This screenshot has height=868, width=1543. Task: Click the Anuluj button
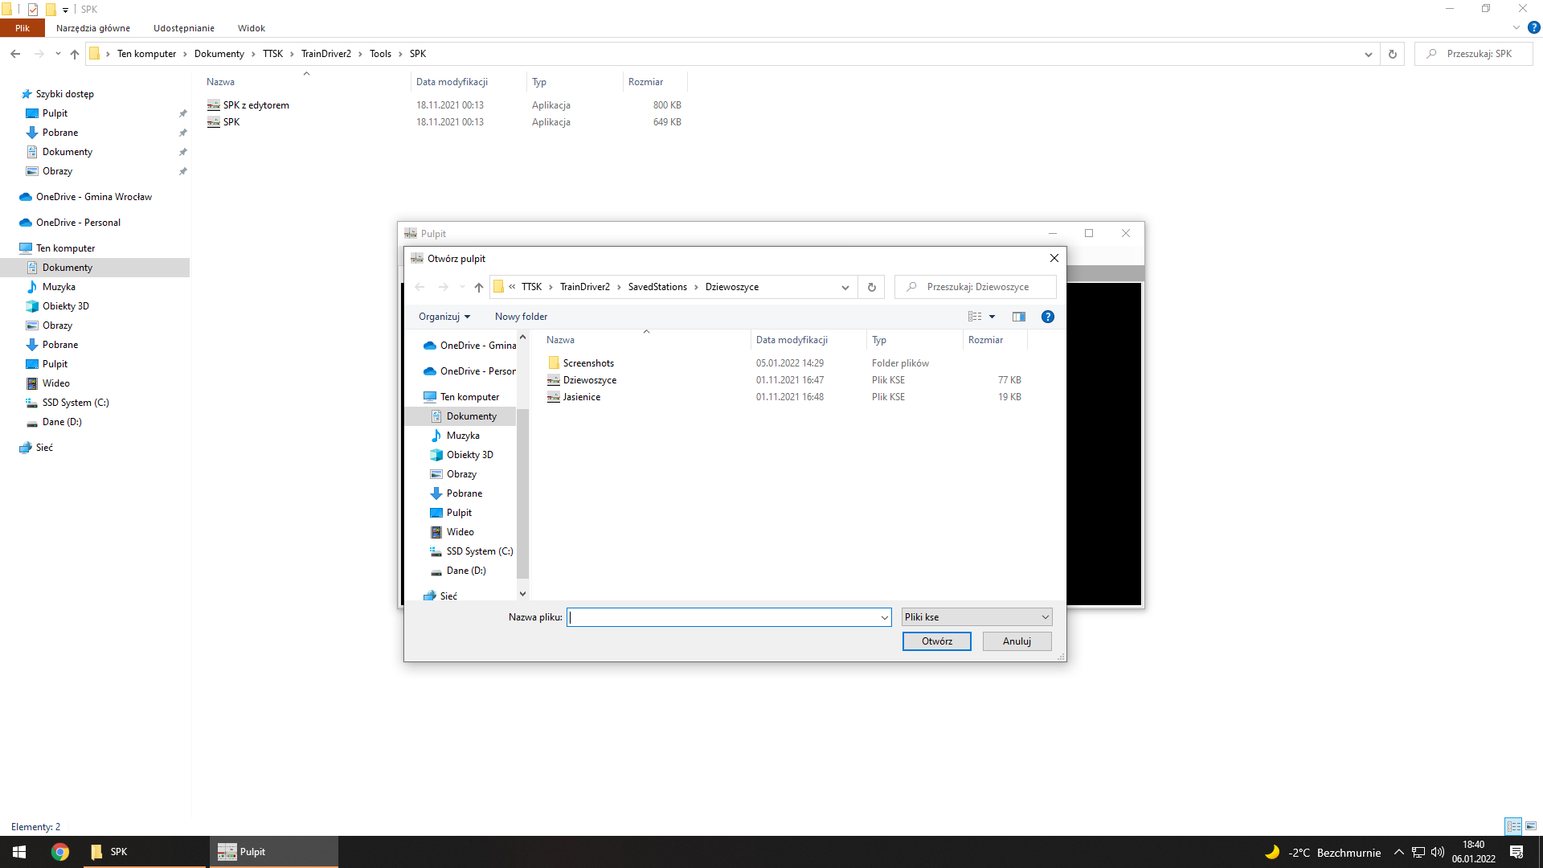click(x=1017, y=641)
